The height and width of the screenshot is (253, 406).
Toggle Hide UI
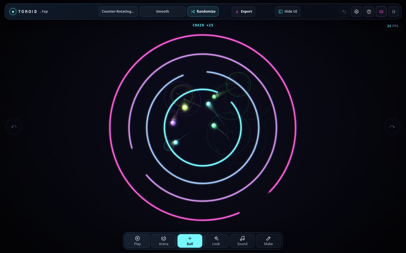pos(288,12)
